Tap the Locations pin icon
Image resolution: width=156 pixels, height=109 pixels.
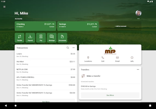tap(88, 57)
